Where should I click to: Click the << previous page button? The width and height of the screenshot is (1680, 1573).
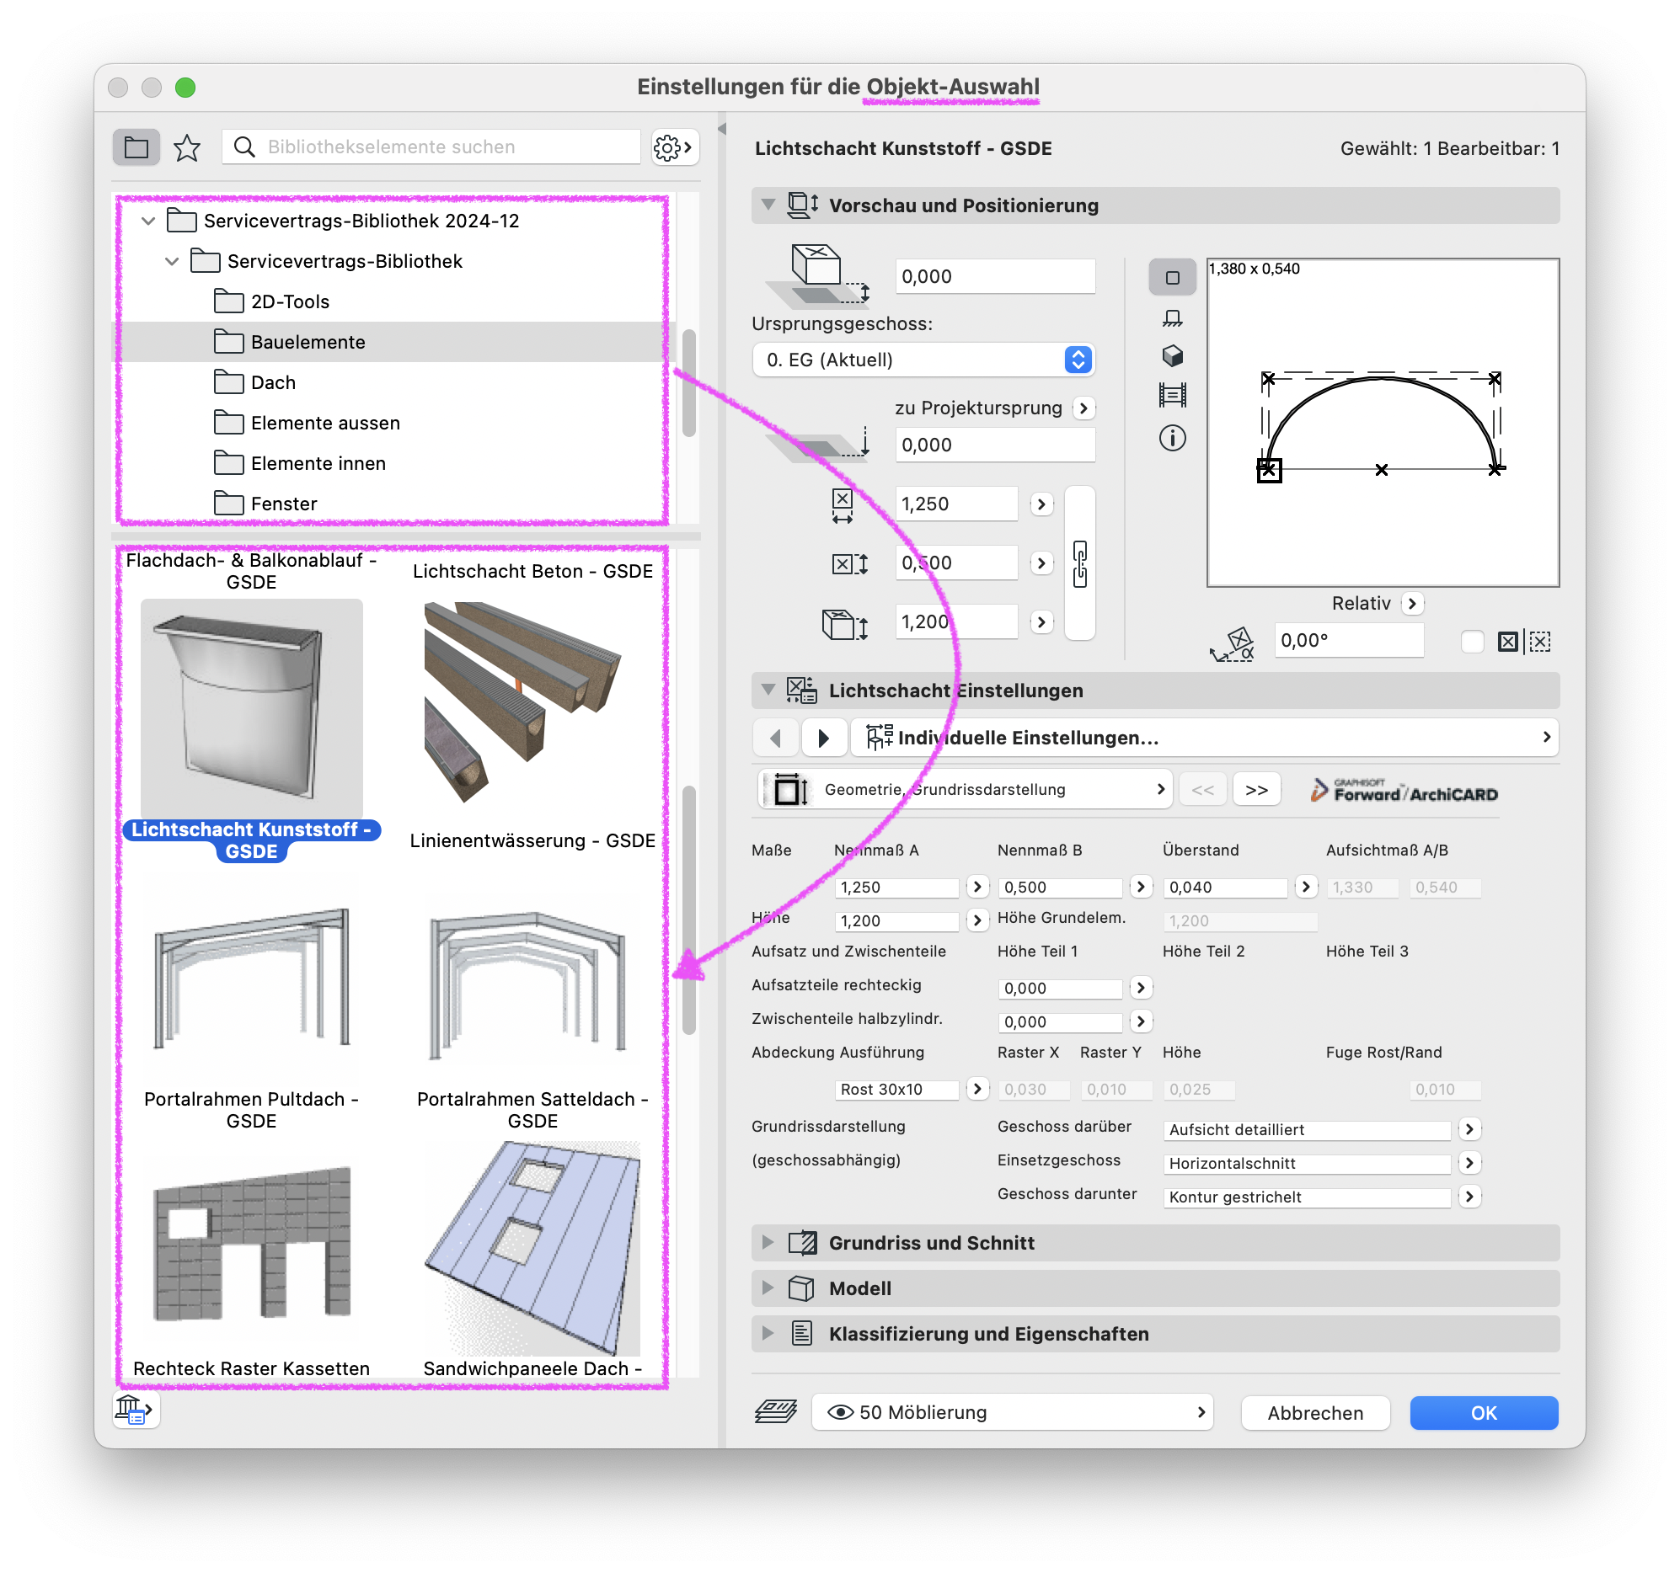click(1202, 789)
